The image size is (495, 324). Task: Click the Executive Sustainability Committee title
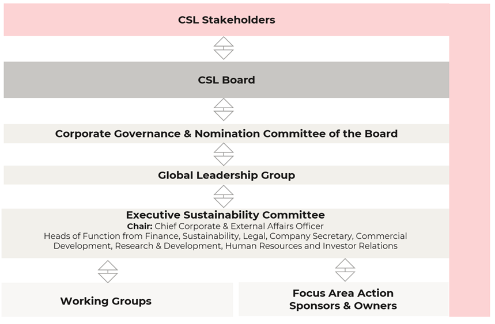click(225, 215)
